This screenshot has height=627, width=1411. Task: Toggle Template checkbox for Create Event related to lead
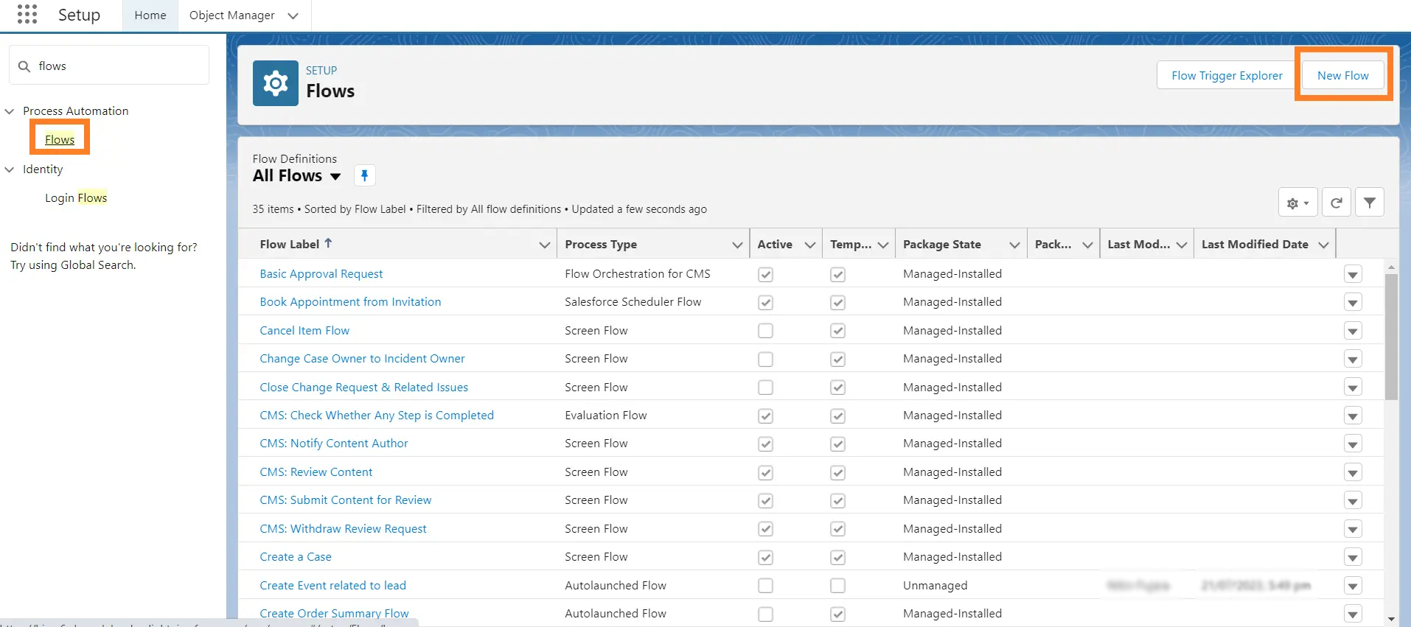pyautogui.click(x=837, y=586)
